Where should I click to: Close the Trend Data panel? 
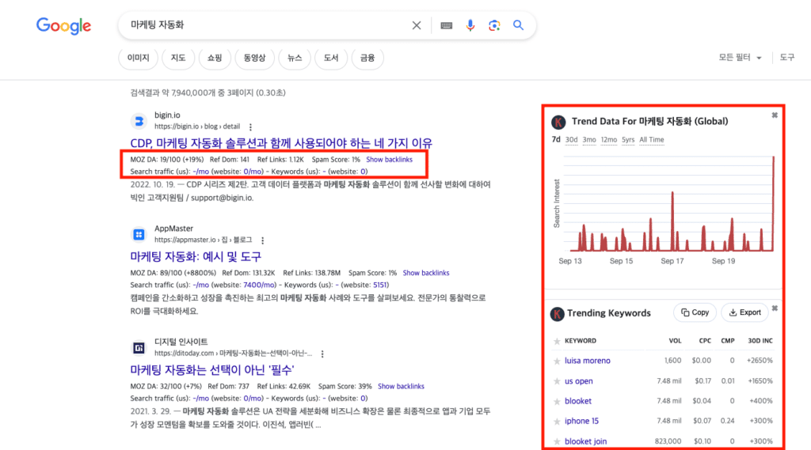(x=775, y=115)
